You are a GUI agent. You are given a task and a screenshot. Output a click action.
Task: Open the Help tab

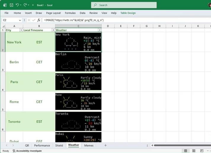click(114, 13)
